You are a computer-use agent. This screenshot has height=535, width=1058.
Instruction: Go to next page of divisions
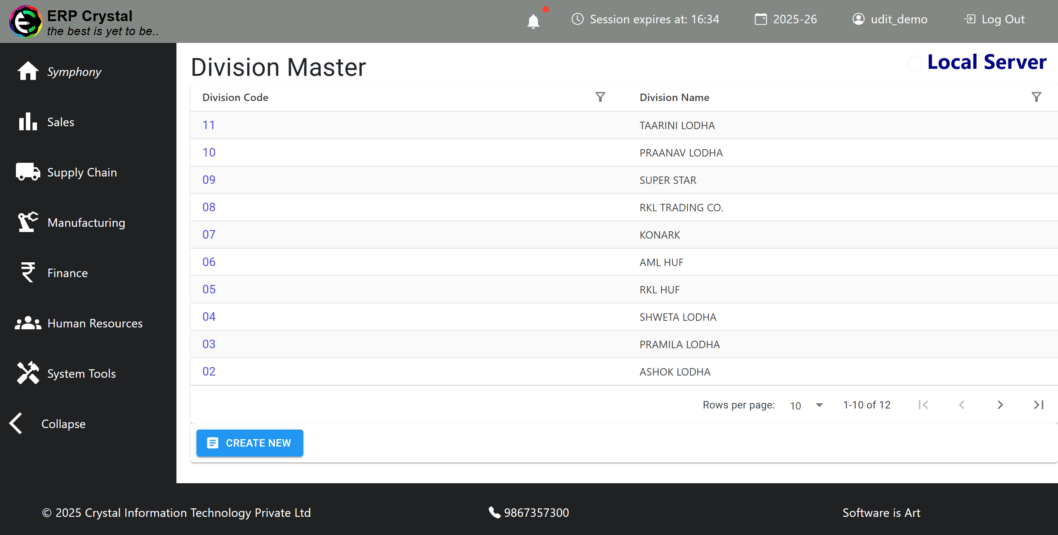[1000, 405]
